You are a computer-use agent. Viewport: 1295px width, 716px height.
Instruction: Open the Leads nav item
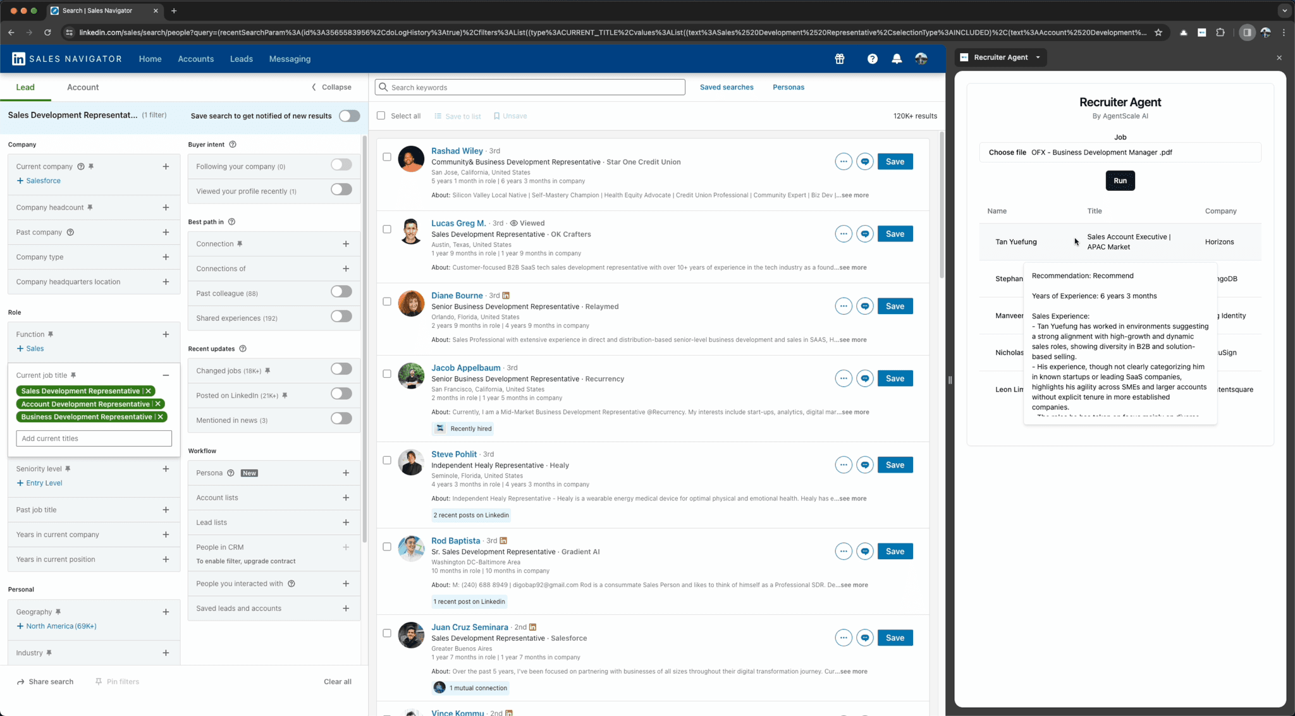coord(241,59)
